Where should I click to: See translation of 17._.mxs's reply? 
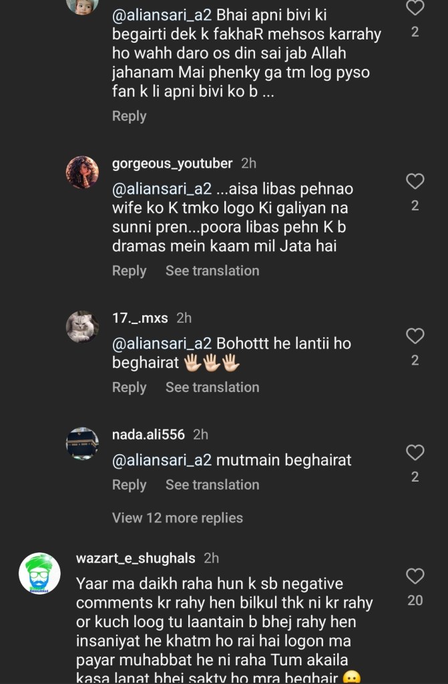(212, 387)
